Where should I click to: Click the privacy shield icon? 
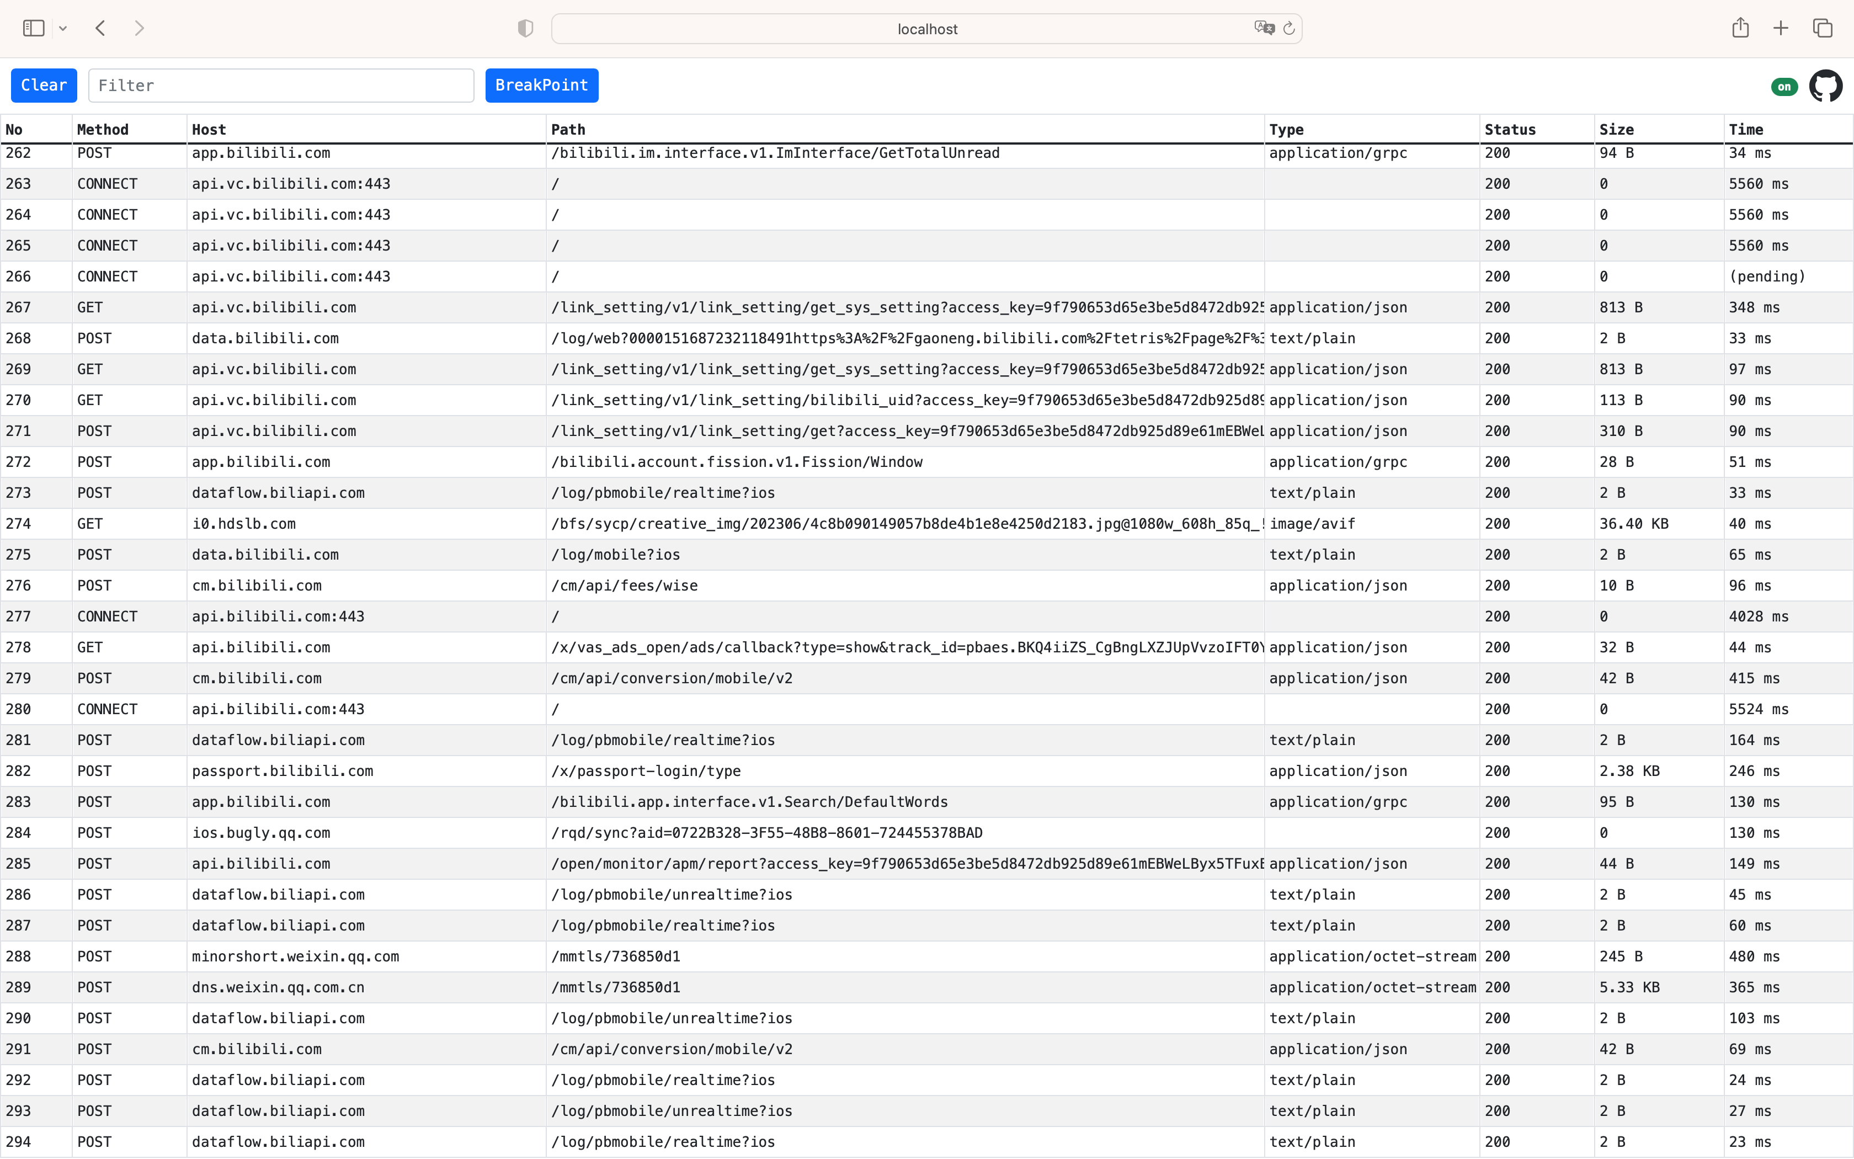click(525, 28)
